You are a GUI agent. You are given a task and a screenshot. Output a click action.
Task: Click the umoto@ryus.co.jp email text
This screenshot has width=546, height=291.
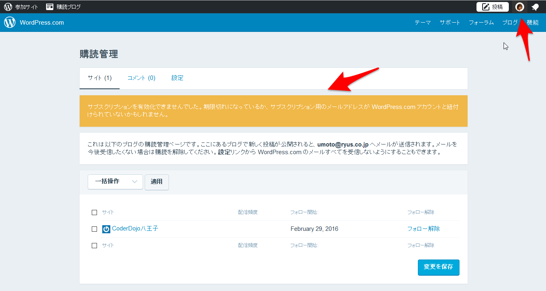pos(343,144)
